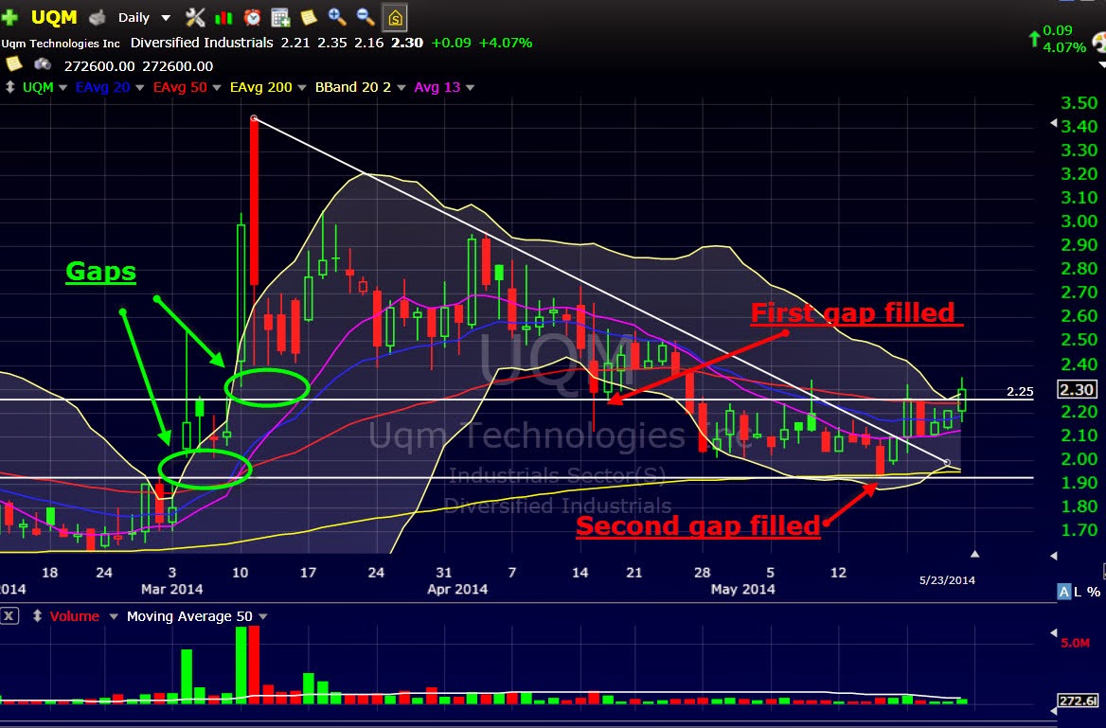
Task: Click the scale arrow beside 3.40
Action: [x=1054, y=123]
